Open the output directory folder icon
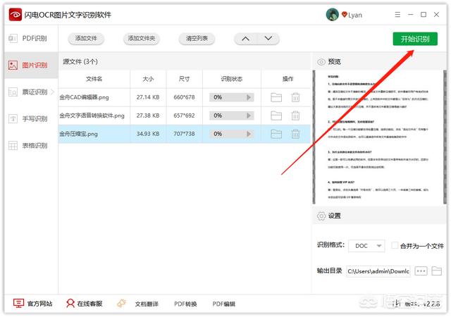The width and height of the screenshot is (451, 317). click(437, 271)
